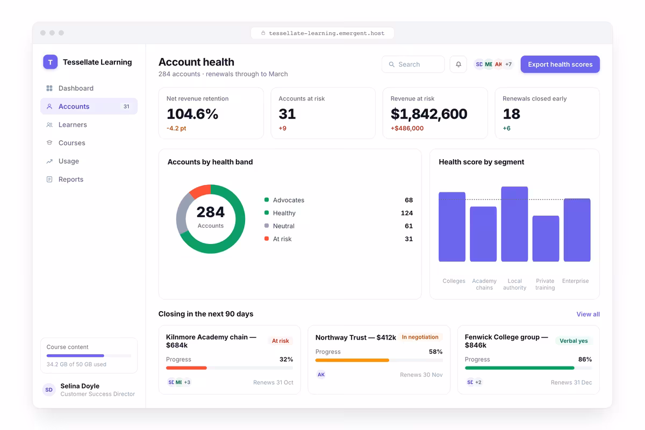
Task: Click the SD avatar in header
Action: click(x=479, y=64)
